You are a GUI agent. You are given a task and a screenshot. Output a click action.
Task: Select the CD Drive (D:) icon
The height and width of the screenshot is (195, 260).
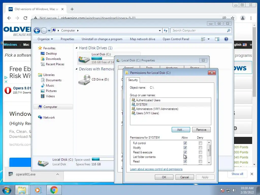84,80
